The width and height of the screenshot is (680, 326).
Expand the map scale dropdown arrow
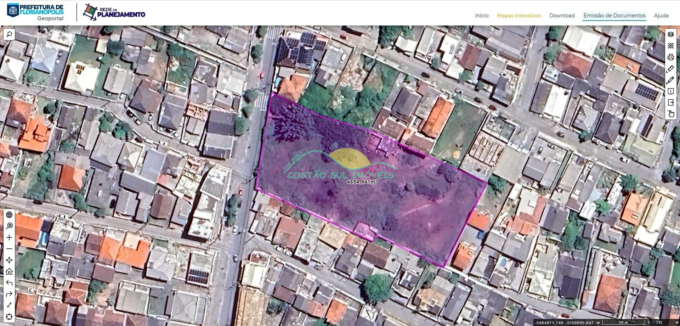[677, 323]
